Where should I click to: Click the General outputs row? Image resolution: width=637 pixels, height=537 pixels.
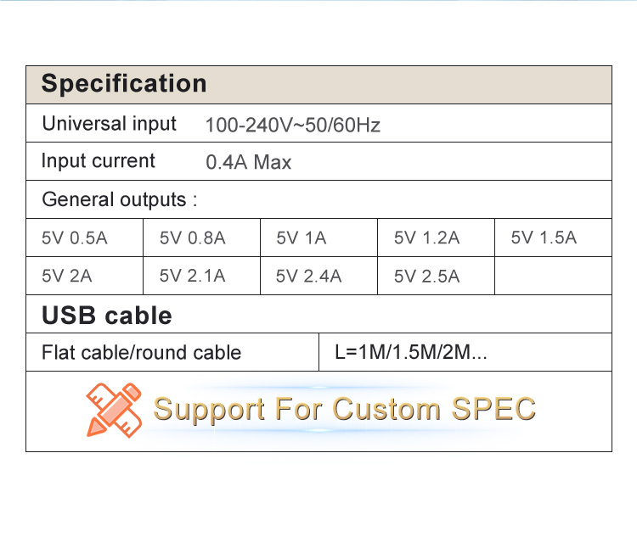(x=318, y=199)
